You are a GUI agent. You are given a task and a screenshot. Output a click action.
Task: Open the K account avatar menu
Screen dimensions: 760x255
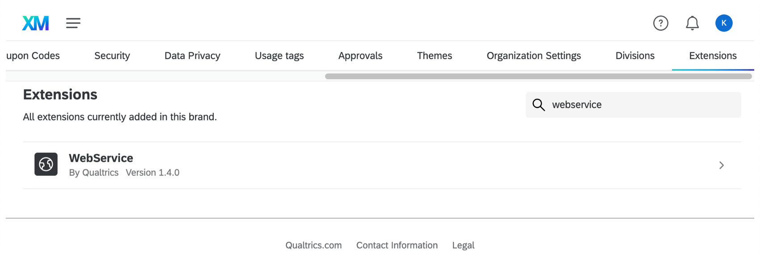point(723,23)
